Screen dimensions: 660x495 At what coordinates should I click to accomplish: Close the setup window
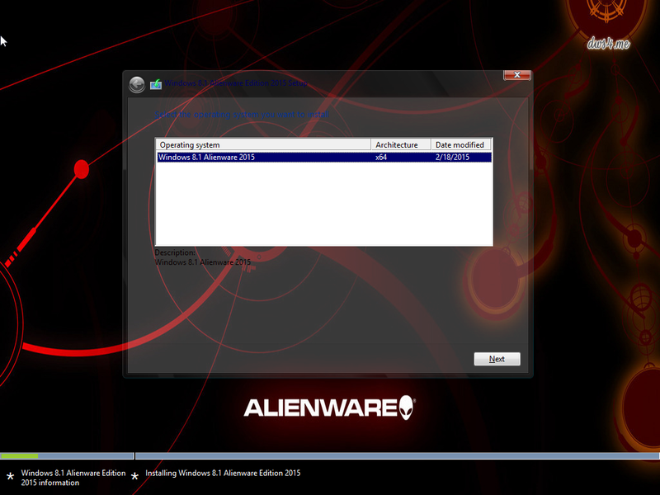(x=517, y=75)
